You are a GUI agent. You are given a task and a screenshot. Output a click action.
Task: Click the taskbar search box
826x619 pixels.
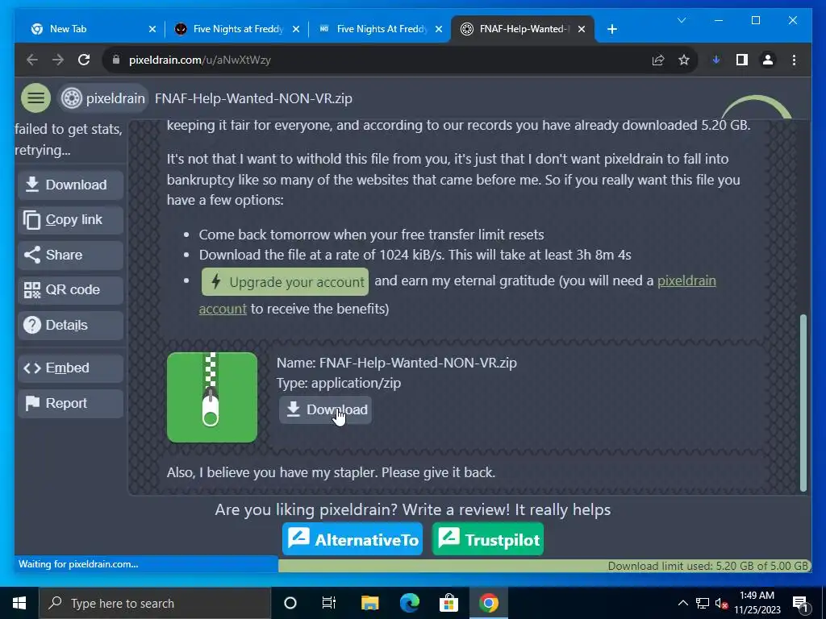[x=155, y=603]
